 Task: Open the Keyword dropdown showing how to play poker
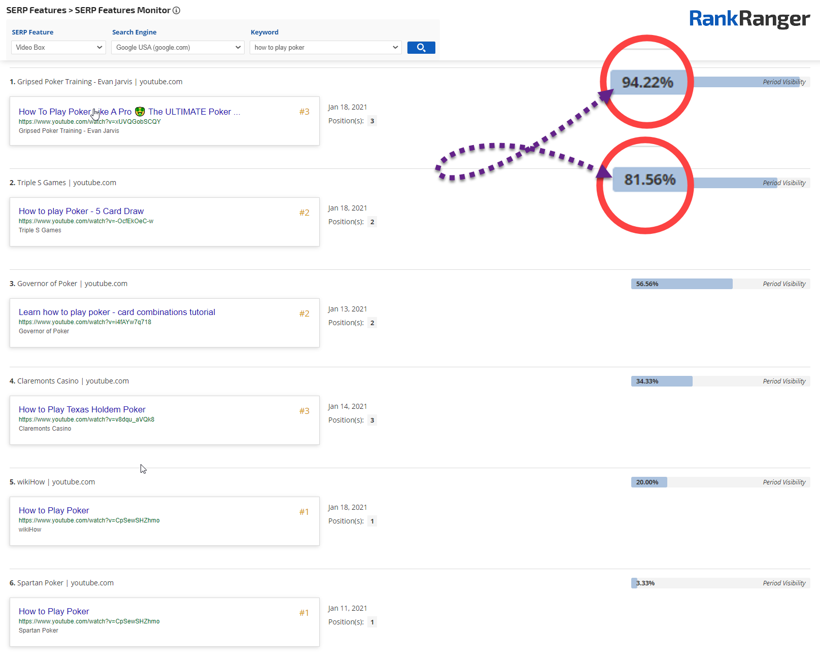326,48
